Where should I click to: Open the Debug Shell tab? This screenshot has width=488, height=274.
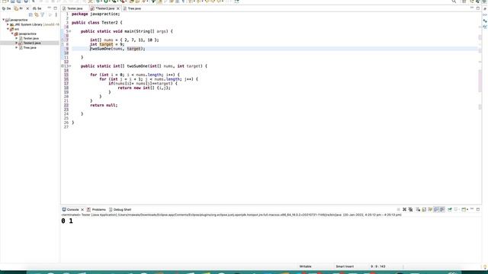120,210
